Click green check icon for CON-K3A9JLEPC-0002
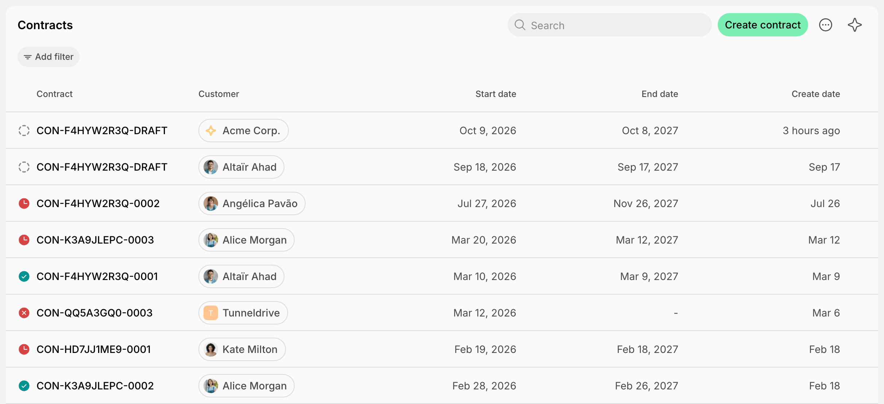Image resolution: width=884 pixels, height=404 pixels. tap(24, 386)
